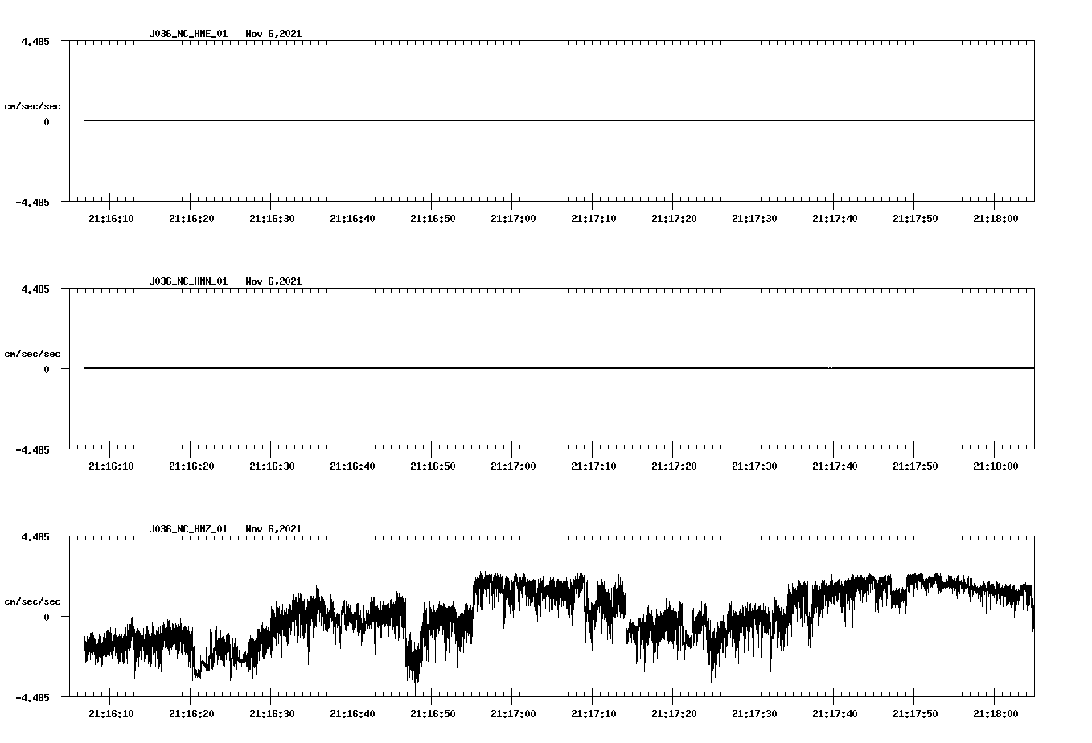Click 21:16:10 on the HNE time axis

click(x=111, y=219)
